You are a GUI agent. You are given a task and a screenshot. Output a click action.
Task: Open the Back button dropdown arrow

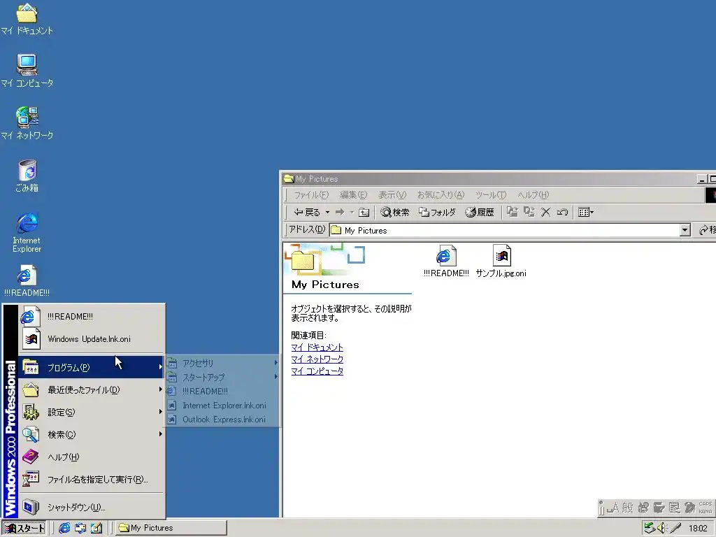(327, 213)
